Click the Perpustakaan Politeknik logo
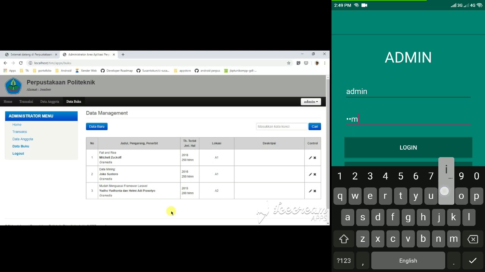 [x=13, y=86]
